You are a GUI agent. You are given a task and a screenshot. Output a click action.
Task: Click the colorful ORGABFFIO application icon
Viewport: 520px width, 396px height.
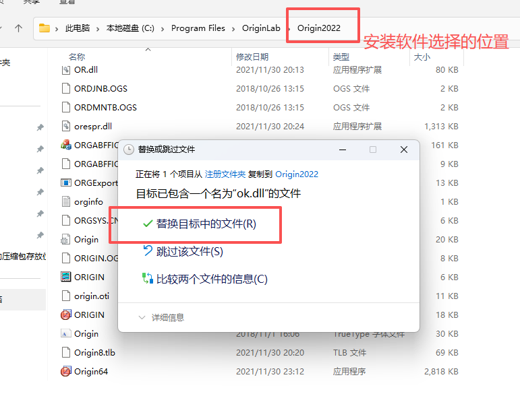66,145
